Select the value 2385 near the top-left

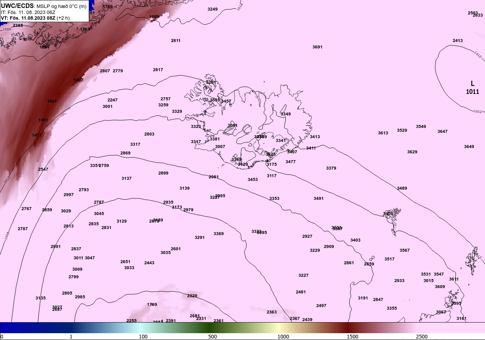(x=18, y=25)
